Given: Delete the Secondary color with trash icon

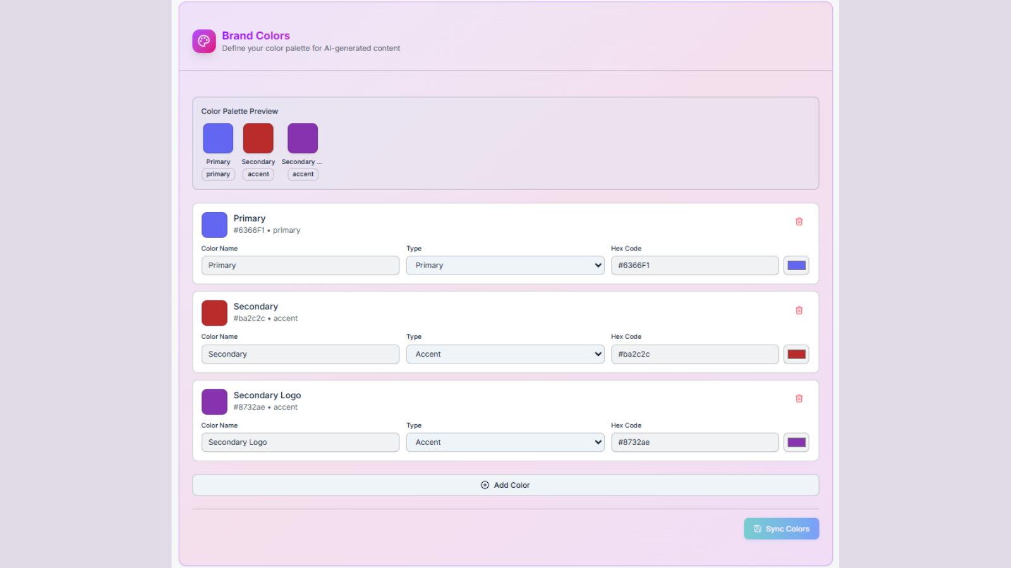Looking at the screenshot, I should 799,311.
